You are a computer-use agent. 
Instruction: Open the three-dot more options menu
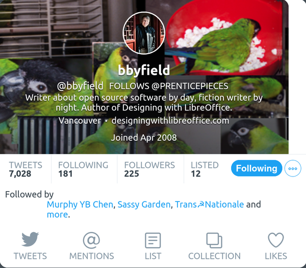click(293, 168)
